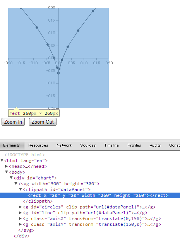This screenshot has width=180, height=239.
Task: Expand the line group node
Action: [x=20, y=213]
